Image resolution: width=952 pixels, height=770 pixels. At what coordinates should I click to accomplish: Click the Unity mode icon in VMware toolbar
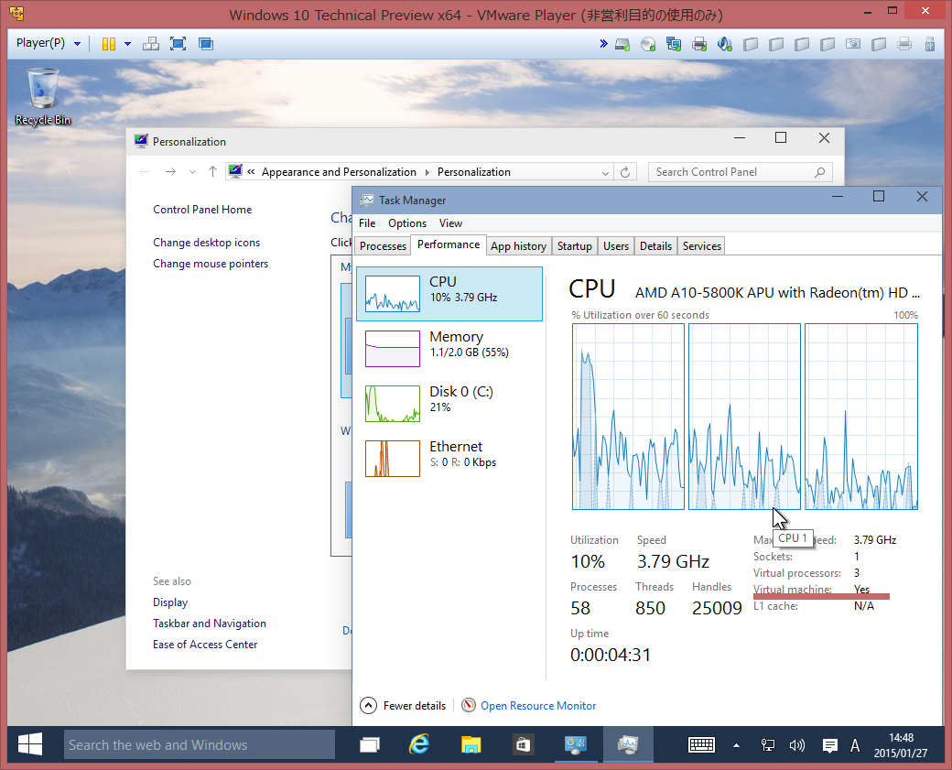(x=206, y=44)
